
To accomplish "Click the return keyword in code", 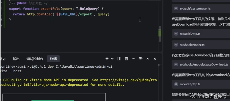I will click(19, 14).
